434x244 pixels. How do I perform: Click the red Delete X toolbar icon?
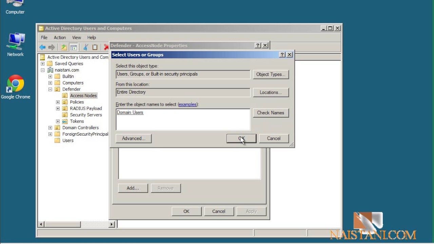pyautogui.click(x=106, y=47)
